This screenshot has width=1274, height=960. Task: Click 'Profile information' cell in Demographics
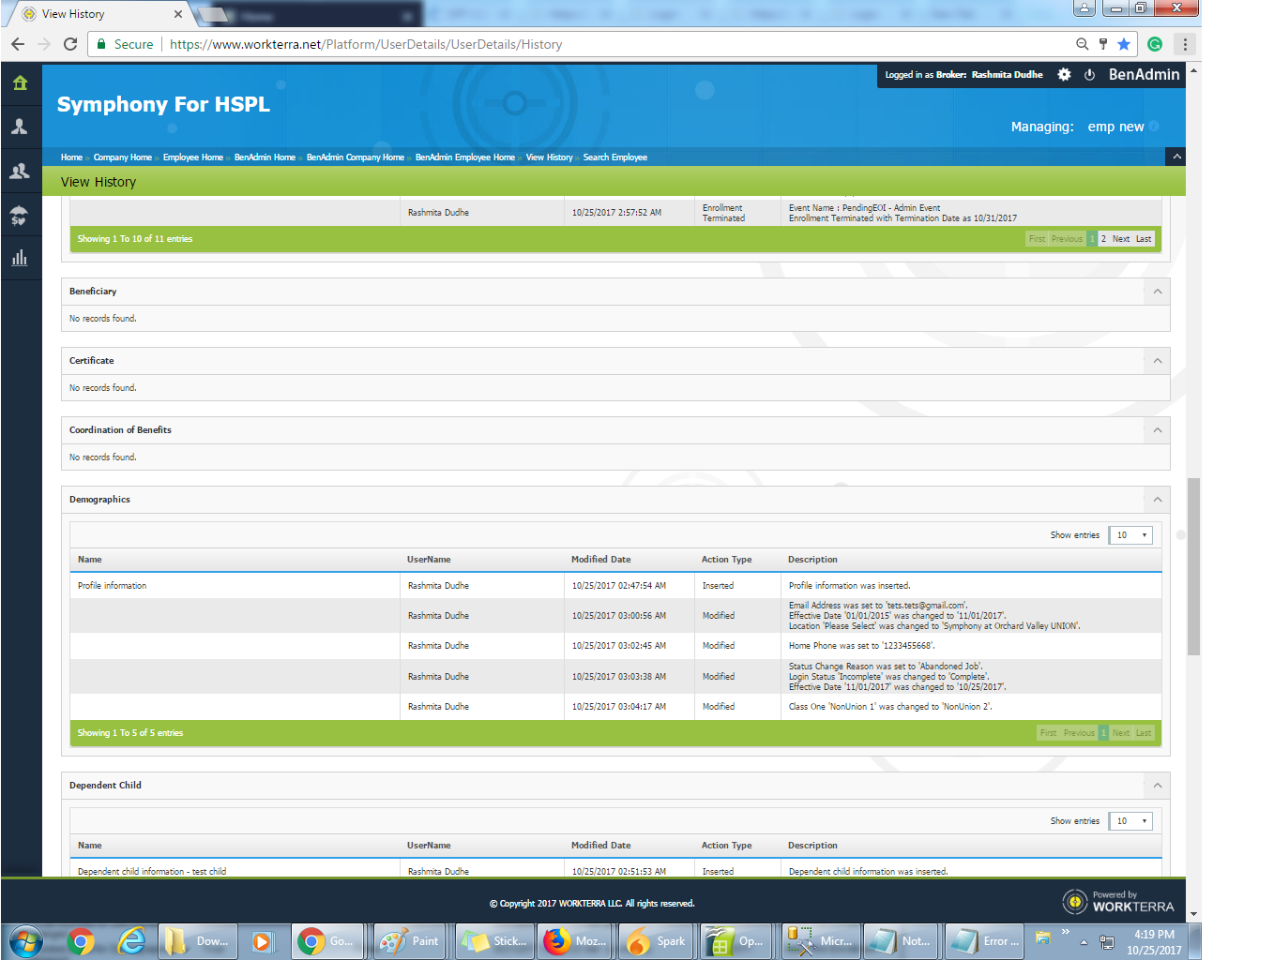pos(113,586)
